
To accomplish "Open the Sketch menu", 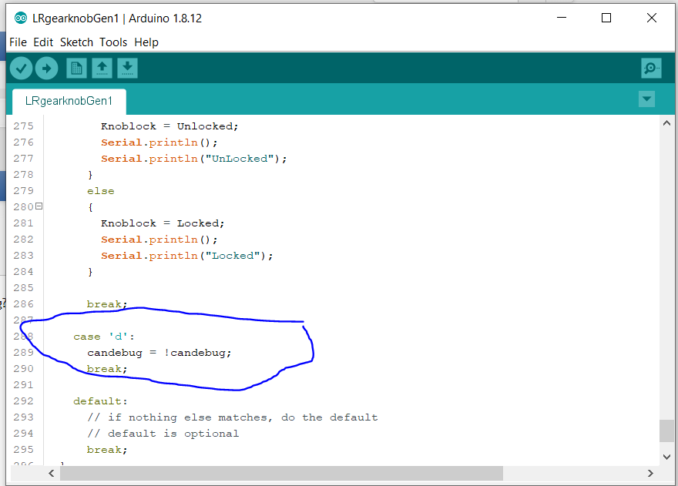I will pos(76,42).
